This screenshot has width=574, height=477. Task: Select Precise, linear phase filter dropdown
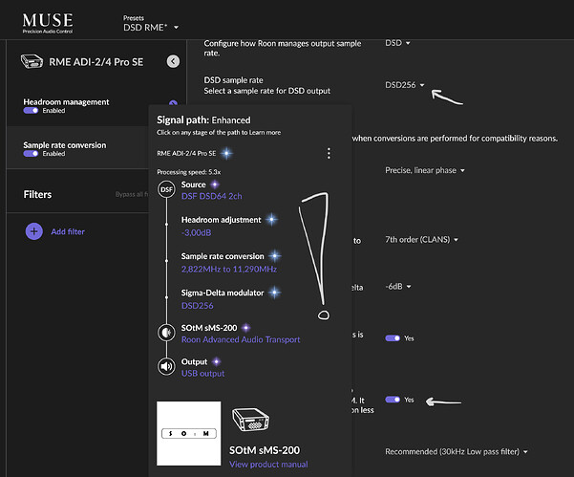pyautogui.click(x=424, y=170)
